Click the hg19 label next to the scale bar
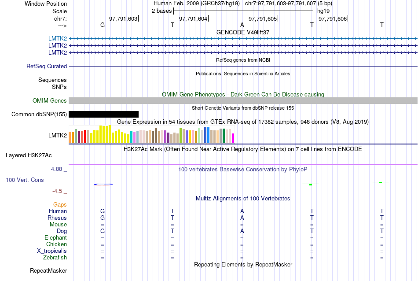 (x=323, y=11)
